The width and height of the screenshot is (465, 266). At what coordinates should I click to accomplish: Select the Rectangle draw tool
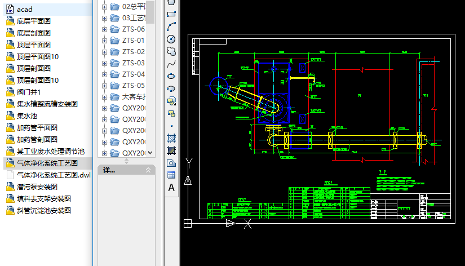coord(172,14)
